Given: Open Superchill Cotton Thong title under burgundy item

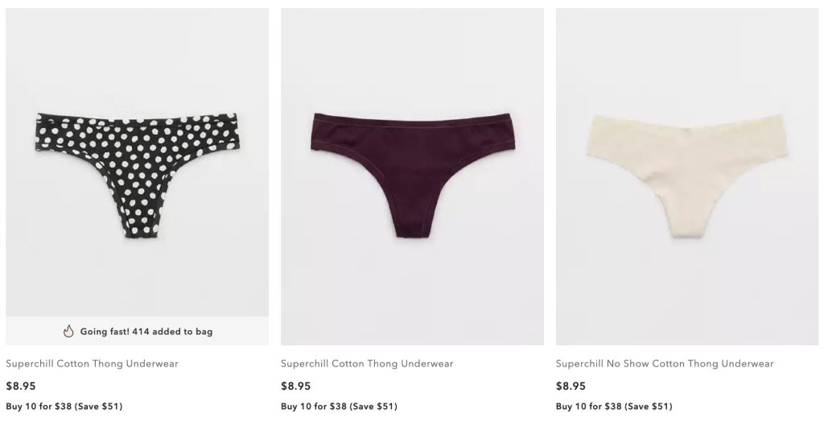Looking at the screenshot, I should tap(367, 364).
